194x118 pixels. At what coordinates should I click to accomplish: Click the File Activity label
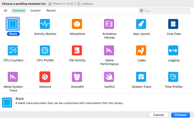(x=77, y=60)
